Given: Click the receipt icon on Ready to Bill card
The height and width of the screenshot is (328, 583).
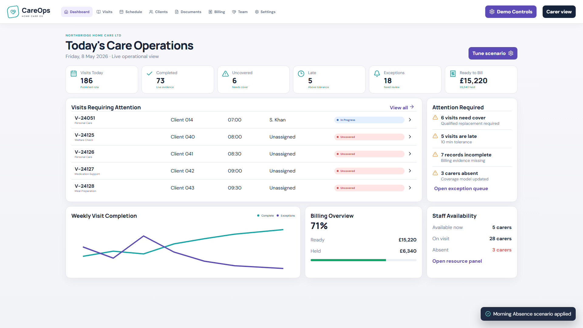Looking at the screenshot, I should pos(453,73).
